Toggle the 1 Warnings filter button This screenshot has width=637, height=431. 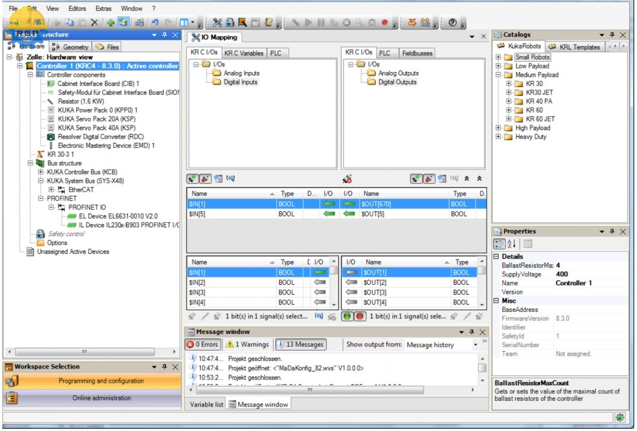tap(247, 345)
